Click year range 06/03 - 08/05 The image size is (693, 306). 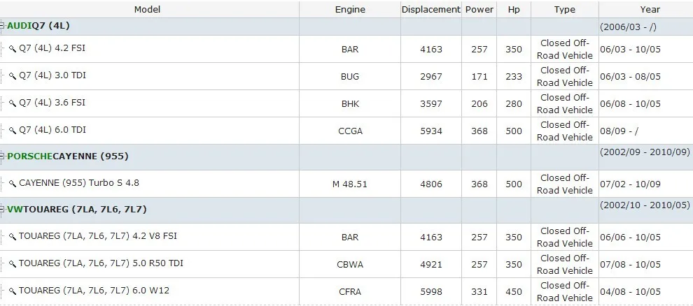(630, 77)
